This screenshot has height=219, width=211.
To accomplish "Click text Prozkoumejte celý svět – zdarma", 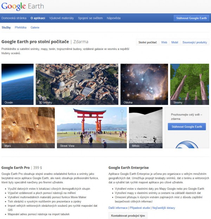I will [x=186, y=117].
